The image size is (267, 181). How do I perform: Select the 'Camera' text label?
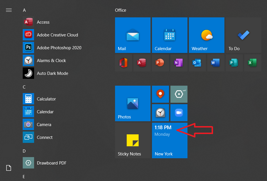coord(44,125)
